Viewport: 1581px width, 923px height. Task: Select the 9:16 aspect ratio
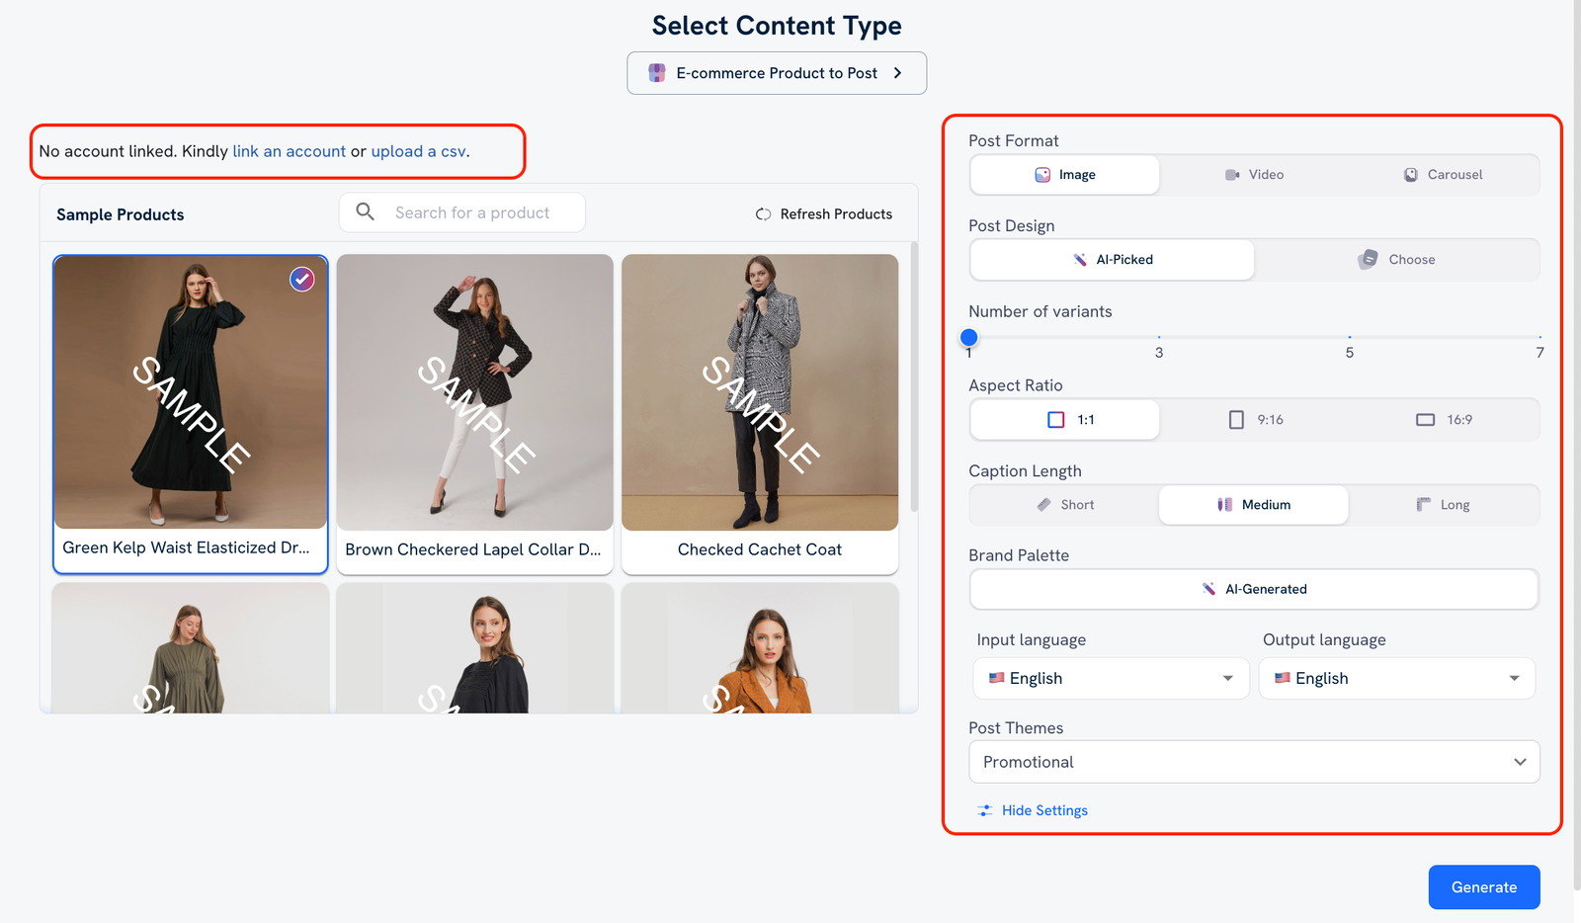click(x=1253, y=419)
